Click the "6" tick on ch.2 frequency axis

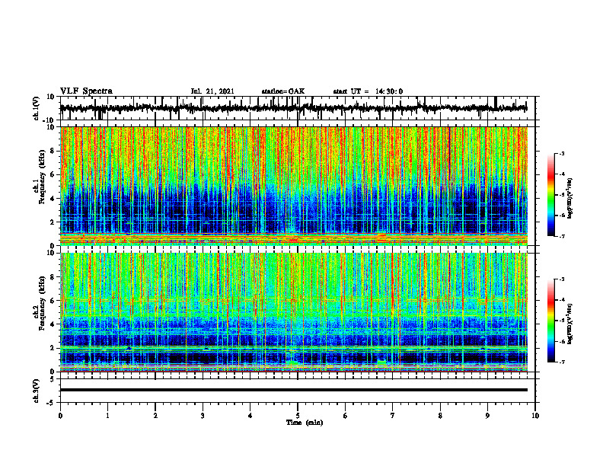(53, 301)
